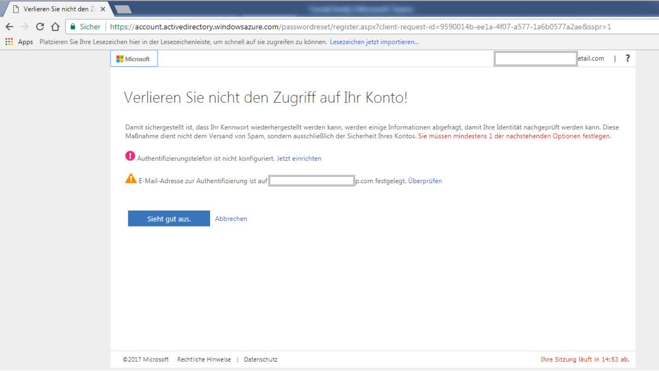Click the Überprüfen link for email verification
The height and width of the screenshot is (371, 659).
pyautogui.click(x=425, y=181)
